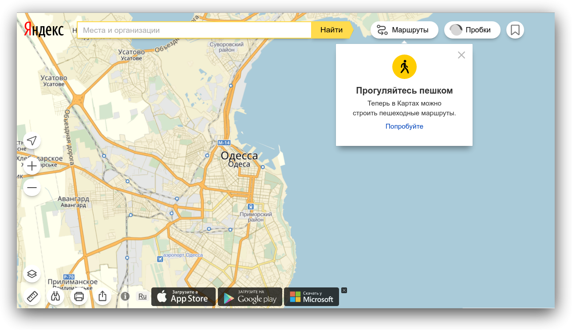Click the yellow pedestrian icon
The height and width of the screenshot is (330, 572).
404,67
